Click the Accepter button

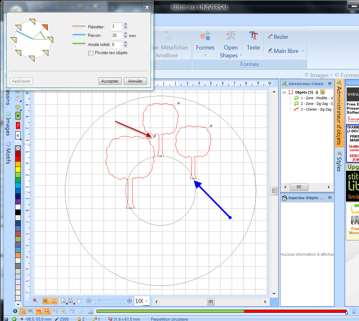click(x=110, y=81)
